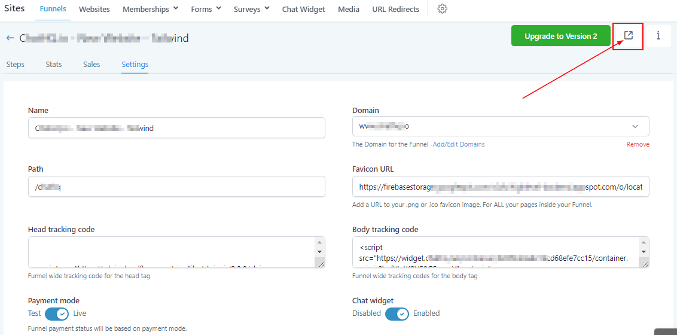Viewport: 677px width, 335px height.
Task: Click into the Path input field
Action: coord(176,187)
